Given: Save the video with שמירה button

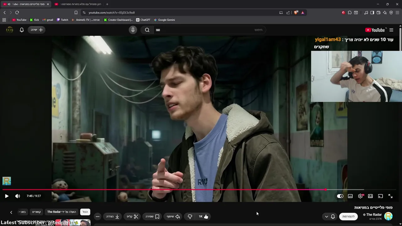Looking at the screenshot, I should point(152,217).
